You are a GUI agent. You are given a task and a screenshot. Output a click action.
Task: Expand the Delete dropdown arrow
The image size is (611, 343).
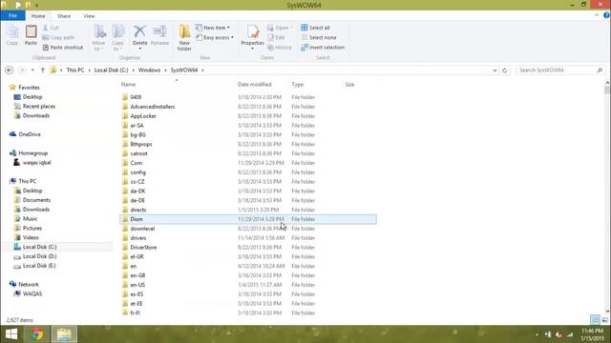tap(139, 49)
